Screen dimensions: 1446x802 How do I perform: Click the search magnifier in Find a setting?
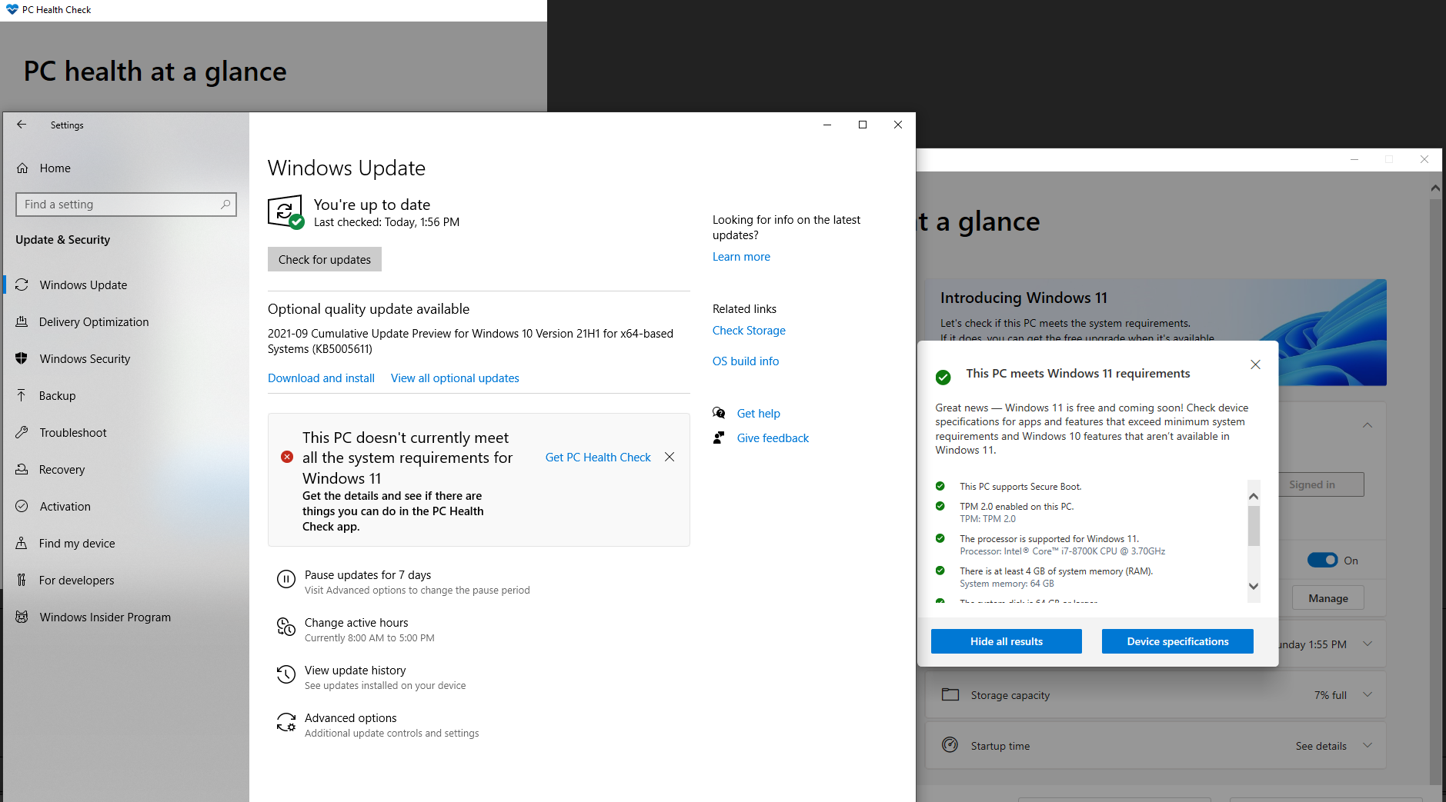225,205
